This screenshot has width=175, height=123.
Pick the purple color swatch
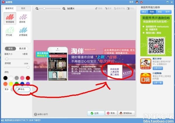tap(28, 84)
